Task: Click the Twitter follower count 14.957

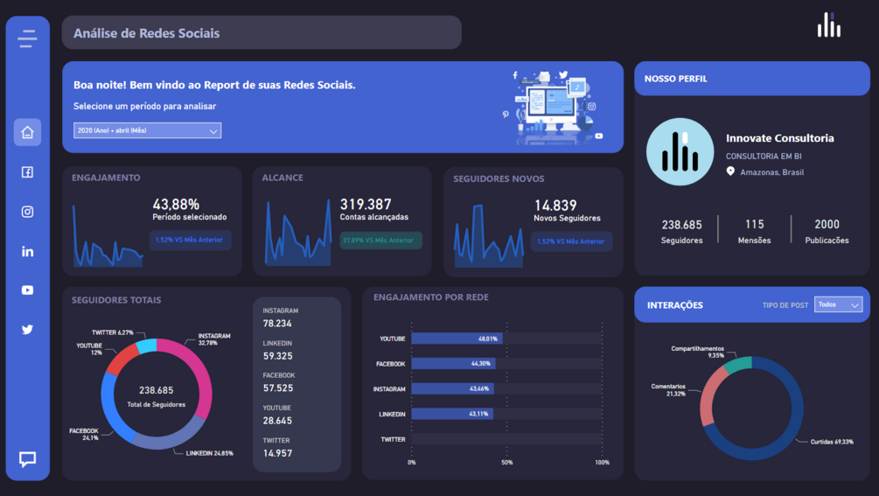Action: pos(277,453)
